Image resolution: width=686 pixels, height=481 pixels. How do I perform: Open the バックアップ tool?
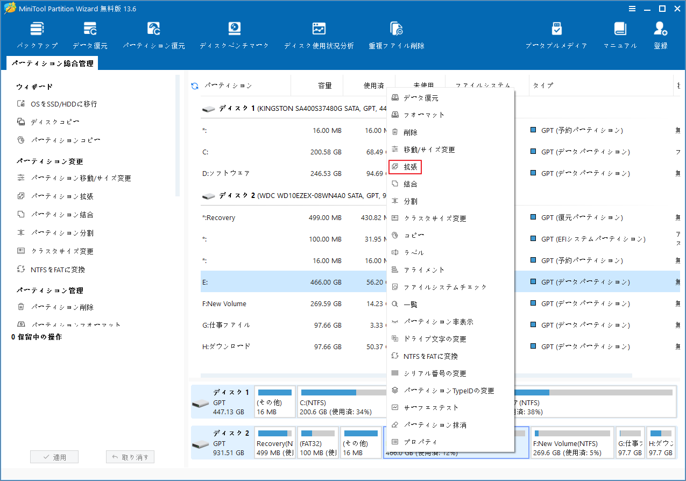pyautogui.click(x=37, y=33)
